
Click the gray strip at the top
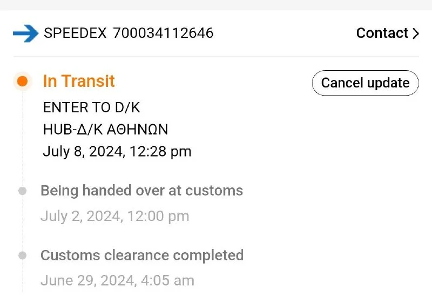(x=216, y=5)
